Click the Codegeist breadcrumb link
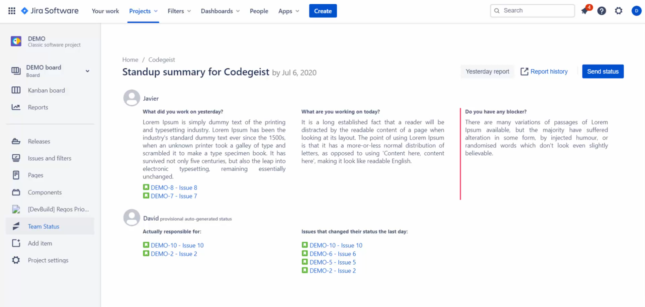 click(162, 60)
